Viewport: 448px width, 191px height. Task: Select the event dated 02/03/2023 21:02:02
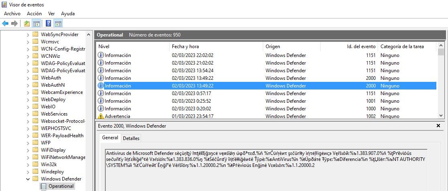[266, 63]
